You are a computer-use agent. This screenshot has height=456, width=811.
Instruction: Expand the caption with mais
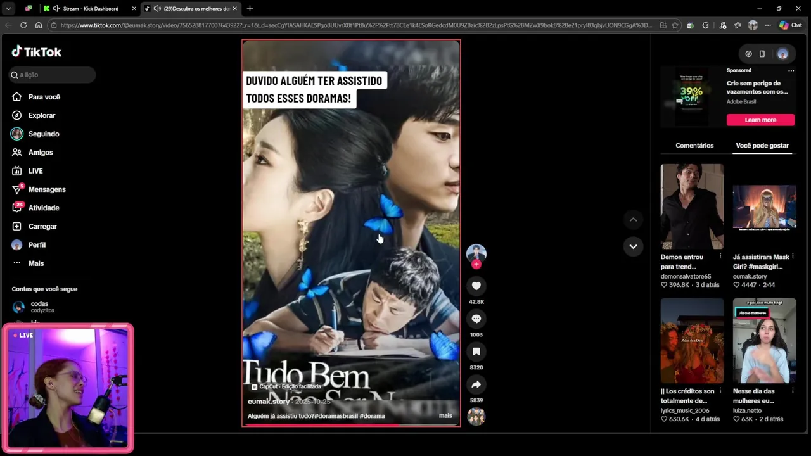(x=445, y=415)
